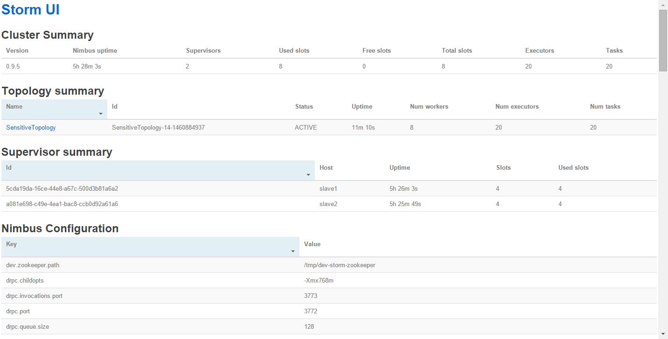Screen dimensions: 668x339
Task: Sort topology table by Status column
Action: click(304, 107)
